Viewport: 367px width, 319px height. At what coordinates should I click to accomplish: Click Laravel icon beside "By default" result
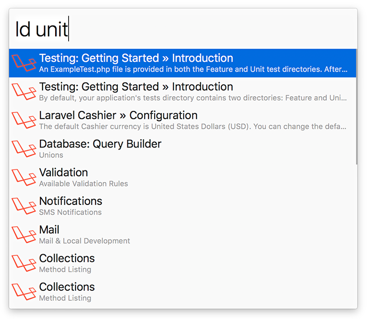(x=24, y=92)
